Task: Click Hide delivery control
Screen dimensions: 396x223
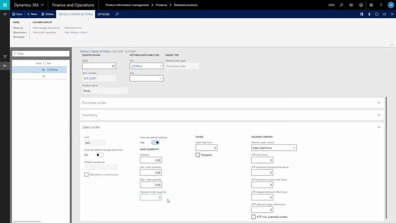Action: pyautogui.click(x=75, y=32)
